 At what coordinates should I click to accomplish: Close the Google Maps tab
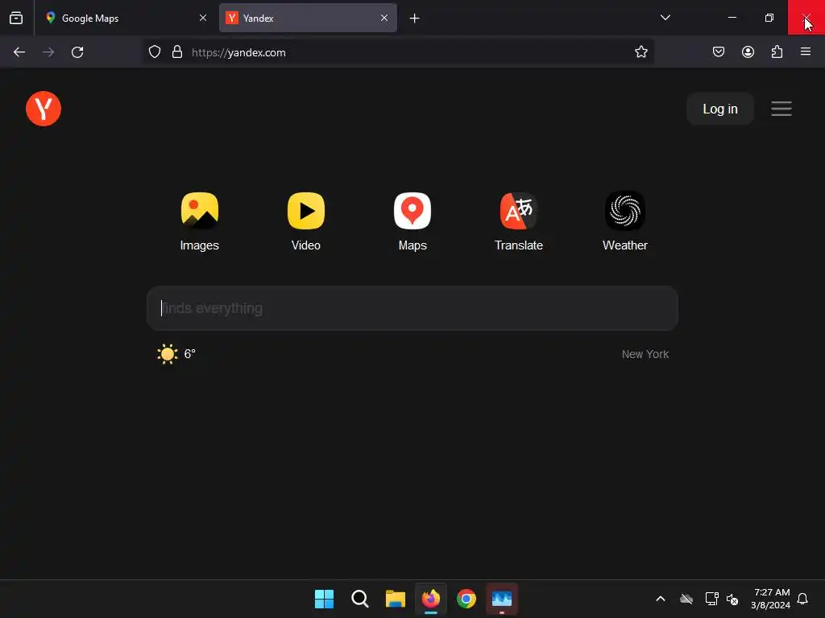tap(202, 18)
